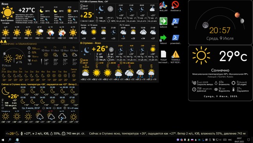
Task: Click the Бол.Ступино location label
Action: point(7,21)
